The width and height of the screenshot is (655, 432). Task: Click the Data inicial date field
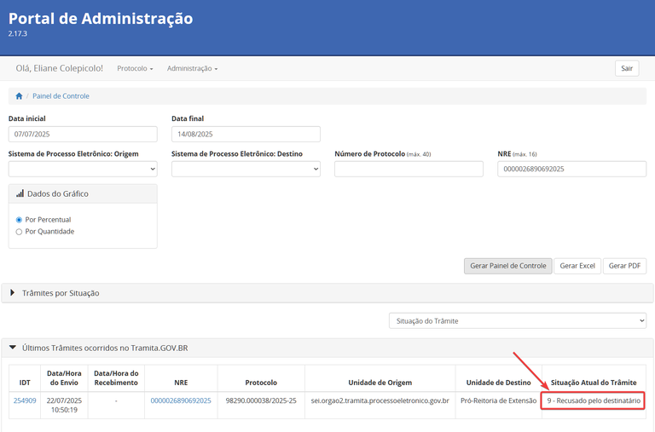coord(83,134)
